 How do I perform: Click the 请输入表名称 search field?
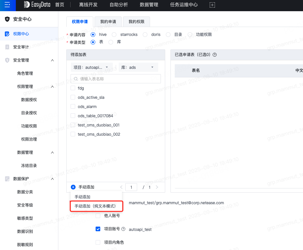point(119,79)
